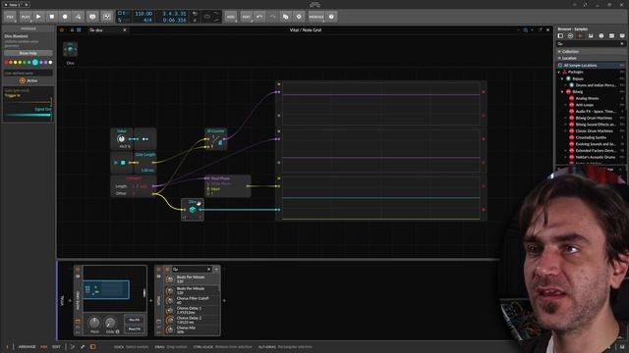Screen dimensions: 629x353
Task: Select the red color swatch
Action: point(7,63)
